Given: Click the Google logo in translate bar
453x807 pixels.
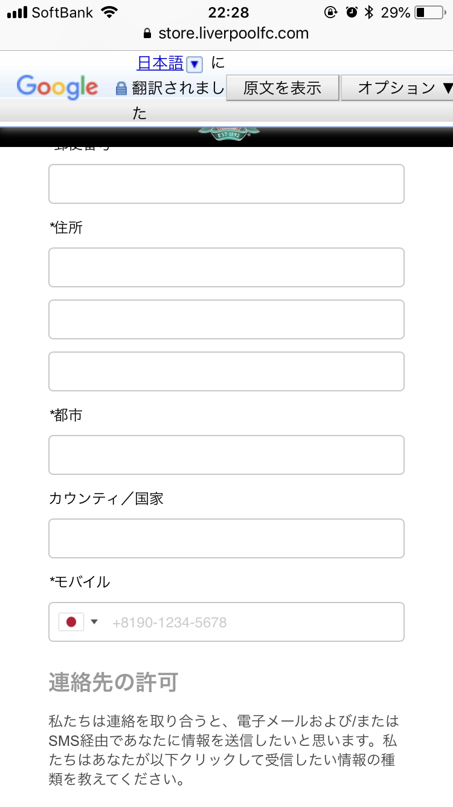Looking at the screenshot, I should pos(57,87).
